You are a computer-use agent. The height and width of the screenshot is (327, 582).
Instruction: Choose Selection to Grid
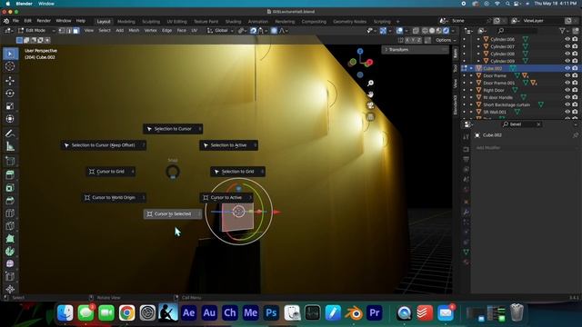pyautogui.click(x=237, y=172)
